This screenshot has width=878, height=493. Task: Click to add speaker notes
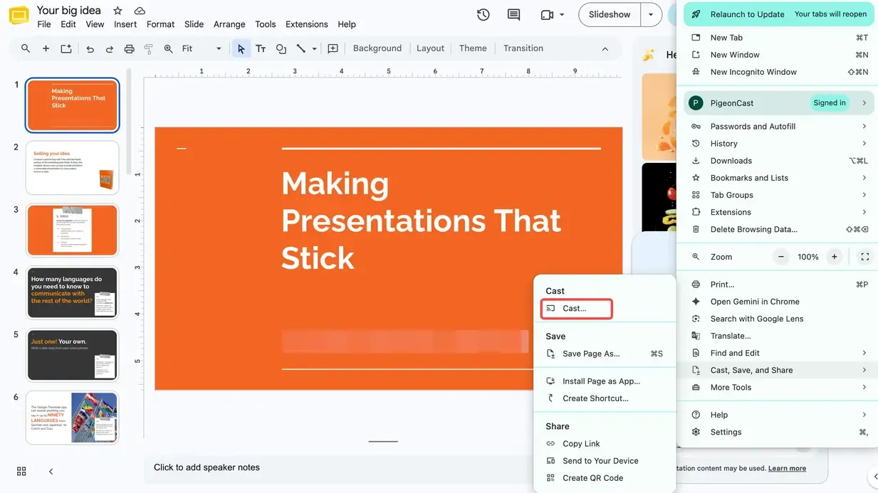[x=207, y=467]
